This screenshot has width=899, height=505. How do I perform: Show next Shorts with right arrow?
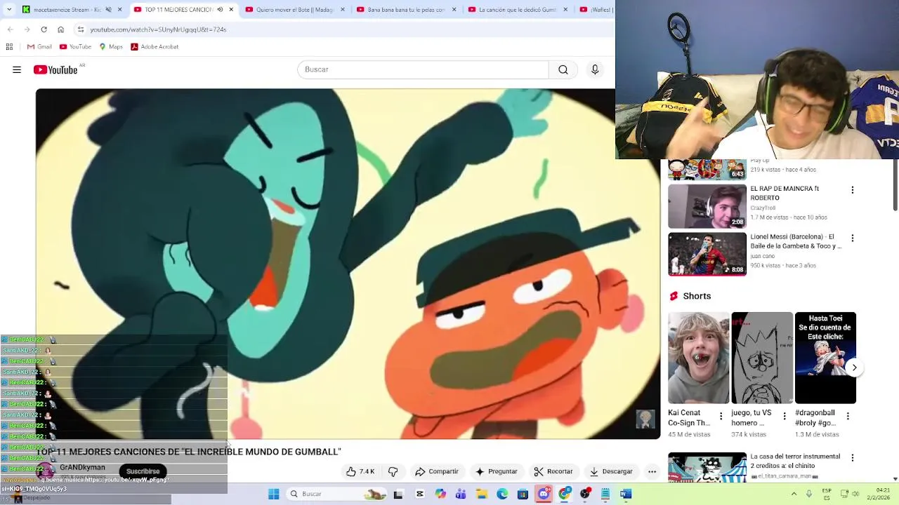pyautogui.click(x=854, y=367)
